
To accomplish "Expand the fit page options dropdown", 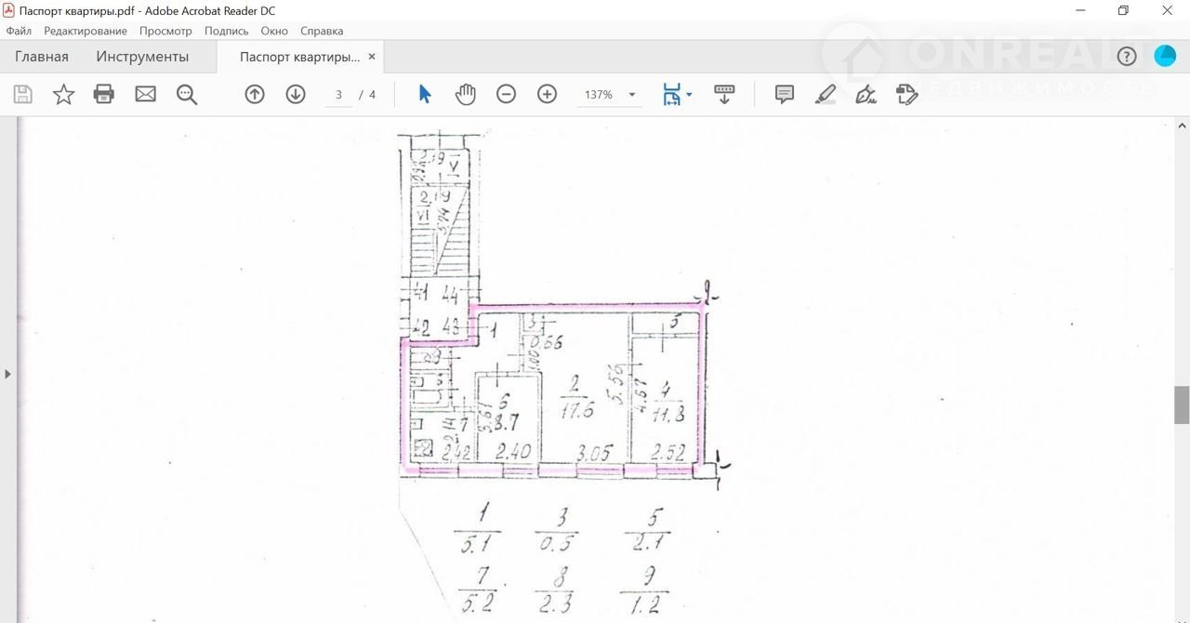I will (689, 95).
